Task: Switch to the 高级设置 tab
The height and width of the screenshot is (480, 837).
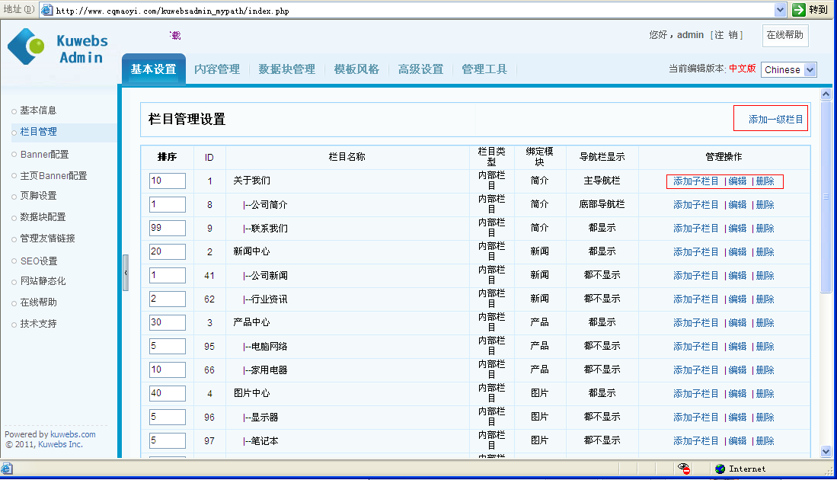Action: [420, 69]
